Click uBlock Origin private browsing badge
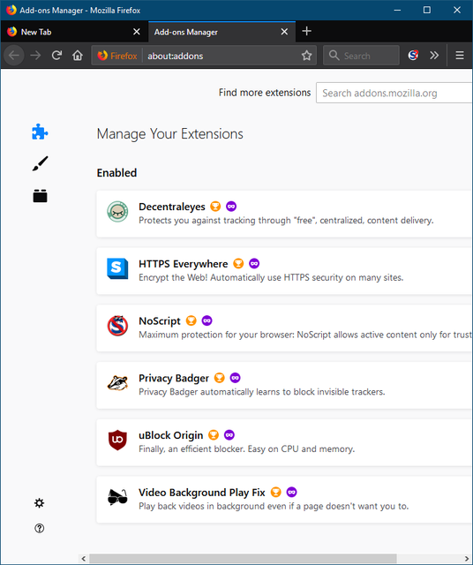 (x=229, y=435)
